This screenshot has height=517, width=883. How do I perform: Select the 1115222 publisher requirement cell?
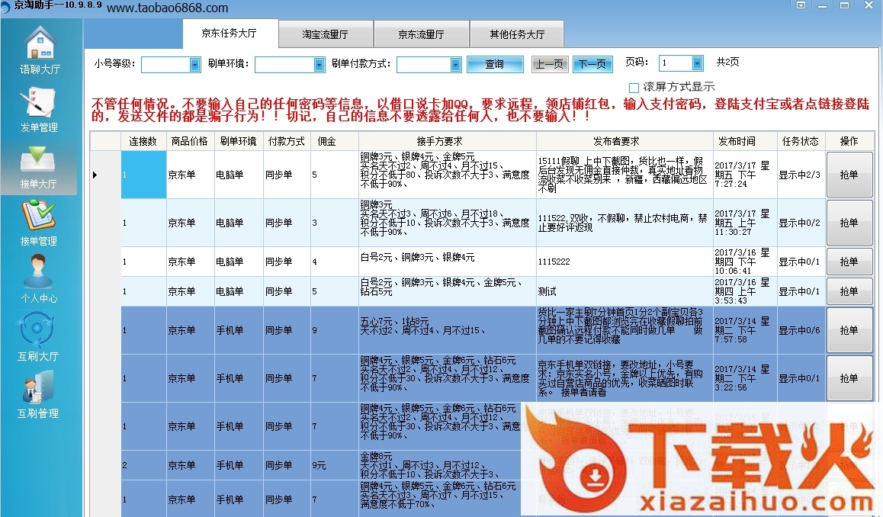(624, 262)
